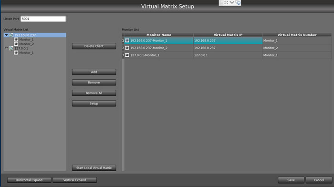Click the Delete Client button
Viewport: 334px width, 187px height.
(94, 46)
